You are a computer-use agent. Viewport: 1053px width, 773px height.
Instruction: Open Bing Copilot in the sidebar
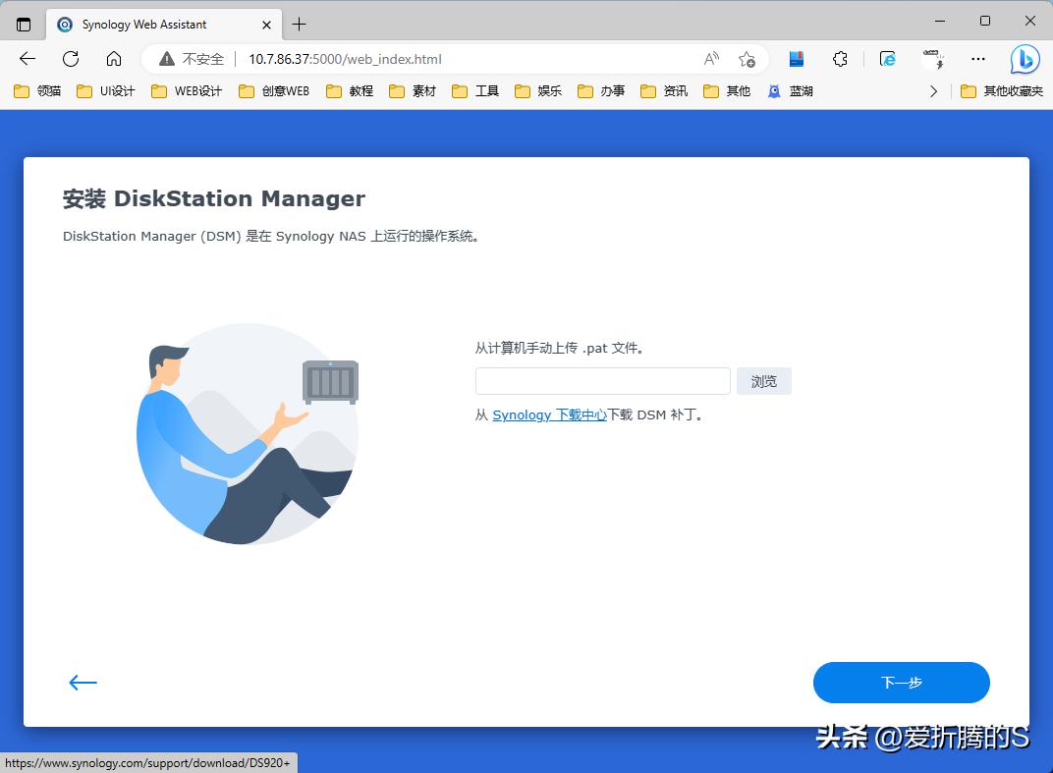tap(1024, 59)
